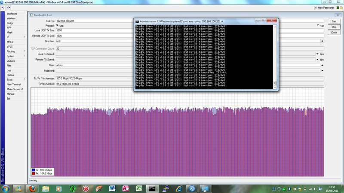Open the Windows Start menu orb
Image resolution: width=344 pixels, height=193 pixels.
(x=6, y=189)
